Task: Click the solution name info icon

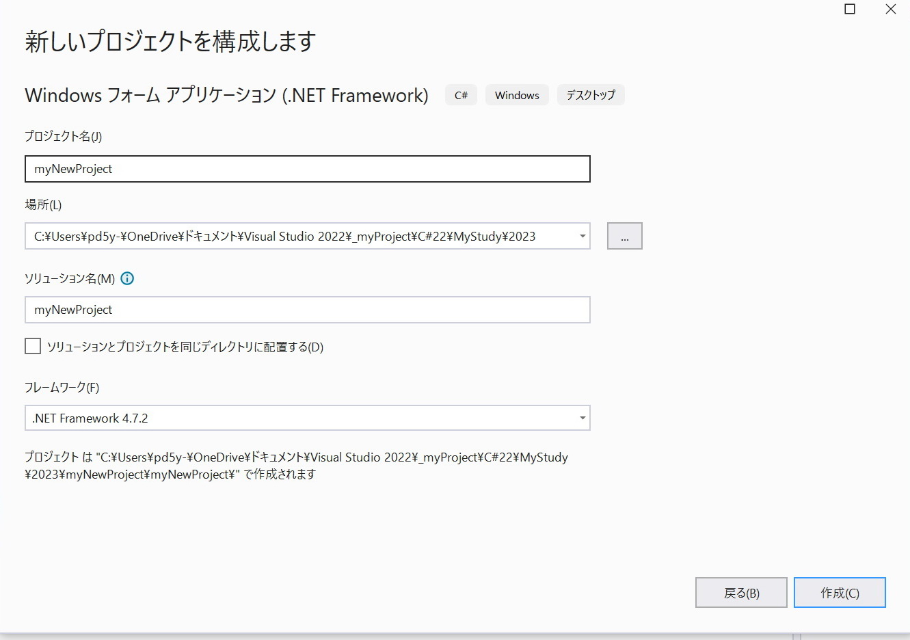Action: (x=127, y=278)
